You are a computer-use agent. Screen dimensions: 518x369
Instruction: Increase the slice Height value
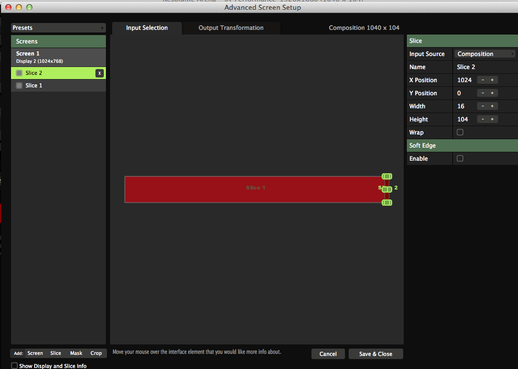(492, 119)
